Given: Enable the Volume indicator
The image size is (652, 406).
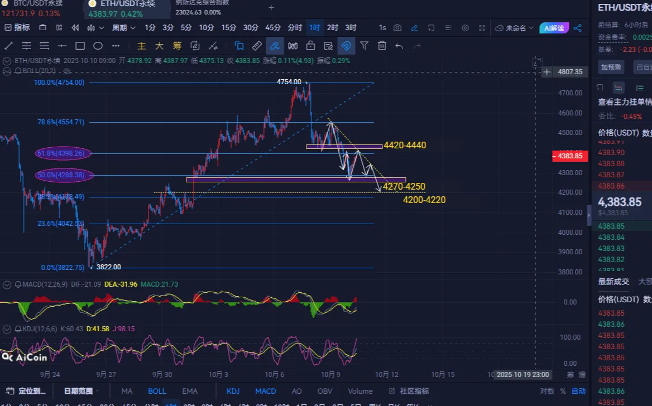Looking at the screenshot, I should tap(360, 391).
